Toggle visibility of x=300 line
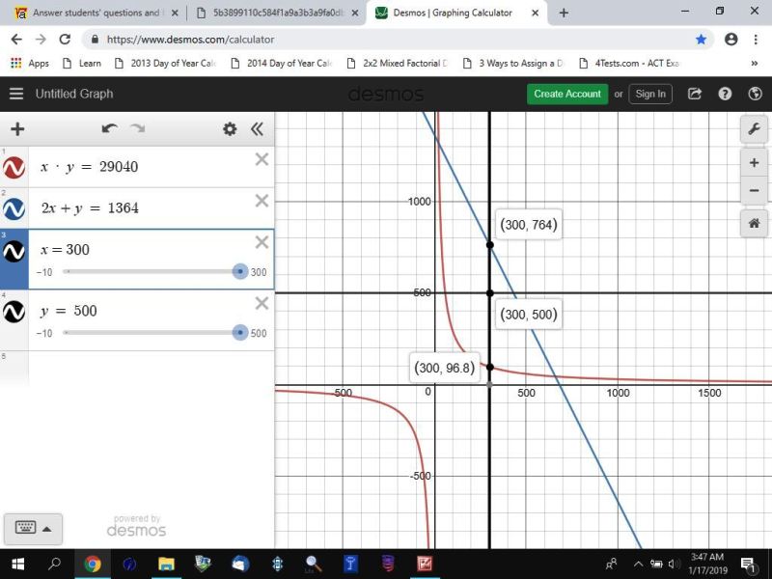Image resolution: width=772 pixels, height=579 pixels. (x=14, y=252)
